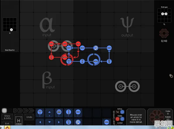Click the red right arrow between top red nodes
Image resolution: width=174 pixels, height=129 pixels.
[59, 44]
